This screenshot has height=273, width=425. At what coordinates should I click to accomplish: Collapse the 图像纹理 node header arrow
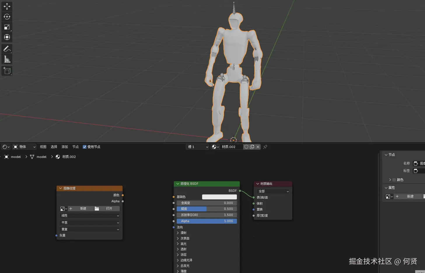click(x=60, y=188)
